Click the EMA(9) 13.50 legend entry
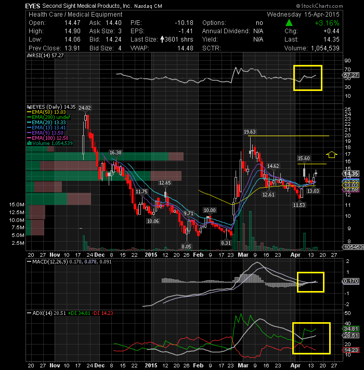The width and height of the screenshot is (364, 370). pyautogui.click(x=45, y=133)
